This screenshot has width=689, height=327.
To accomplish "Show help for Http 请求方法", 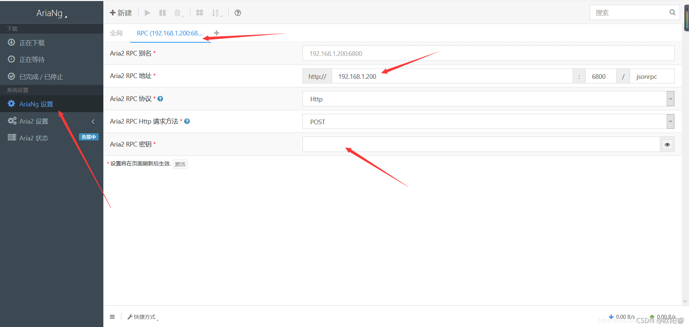I will (x=187, y=121).
